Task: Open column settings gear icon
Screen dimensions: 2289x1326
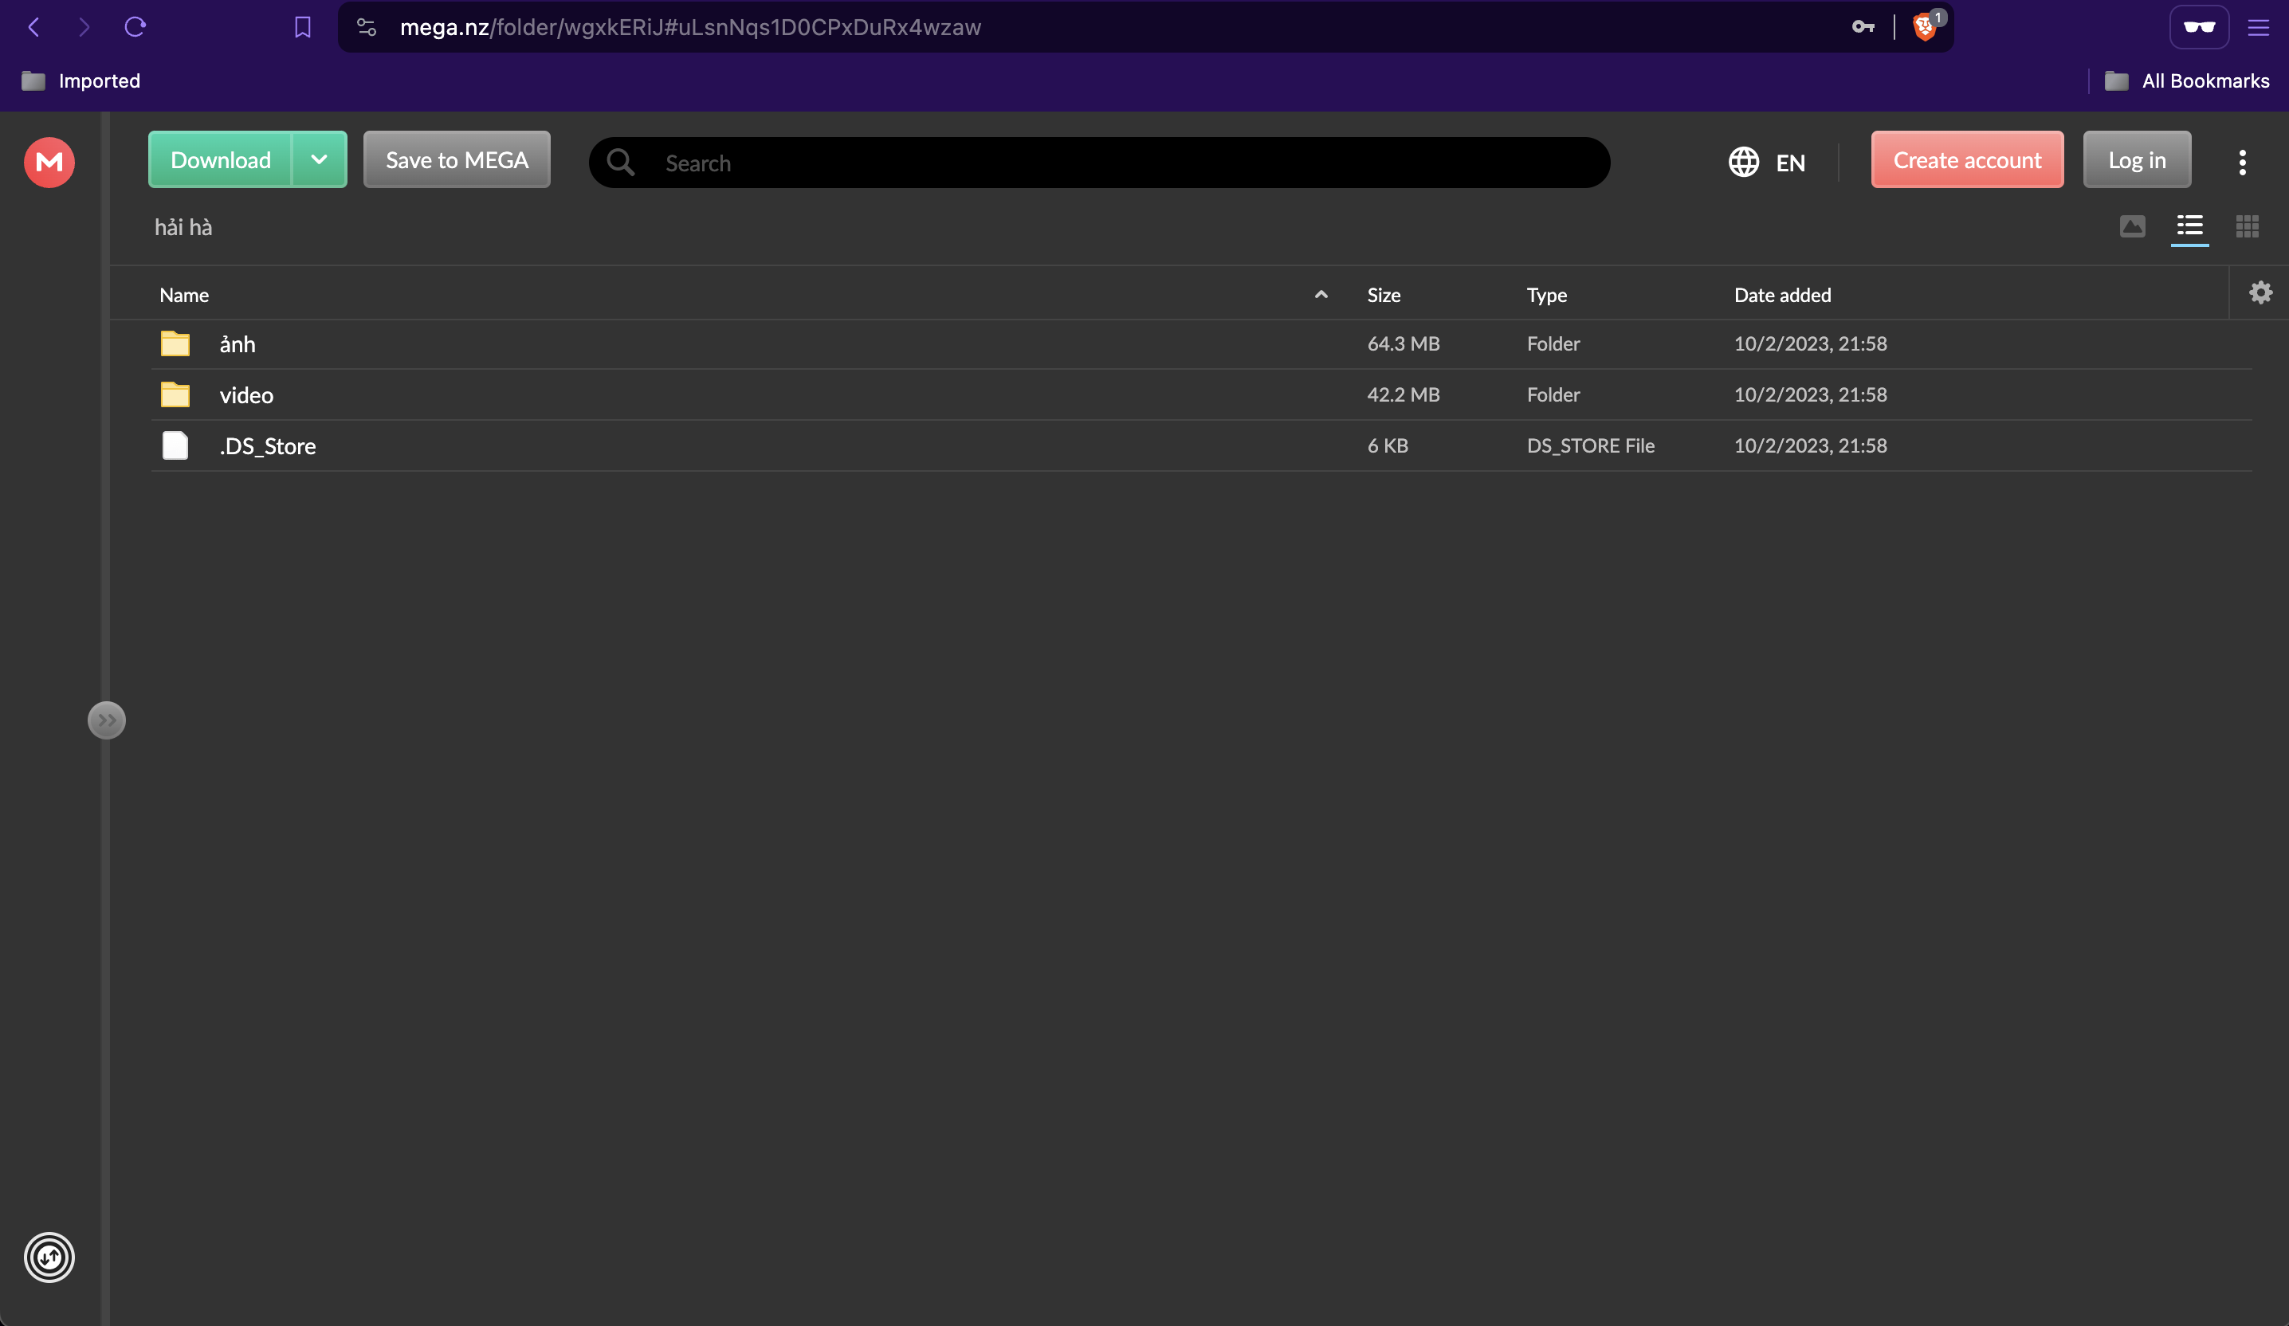Action: click(2260, 292)
